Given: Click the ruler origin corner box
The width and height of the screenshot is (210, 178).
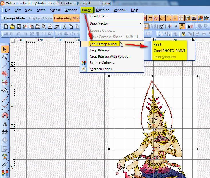Looking at the screenshot, I should (13, 40).
